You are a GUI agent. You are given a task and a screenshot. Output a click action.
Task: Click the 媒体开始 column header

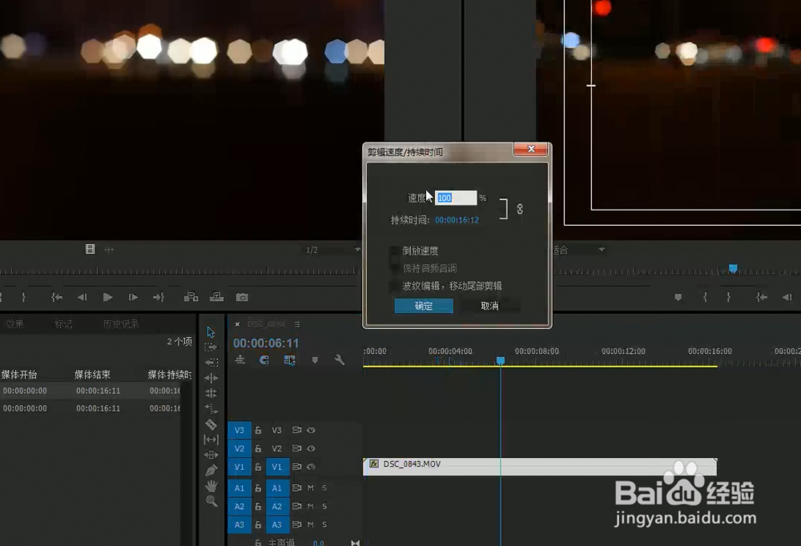19,375
